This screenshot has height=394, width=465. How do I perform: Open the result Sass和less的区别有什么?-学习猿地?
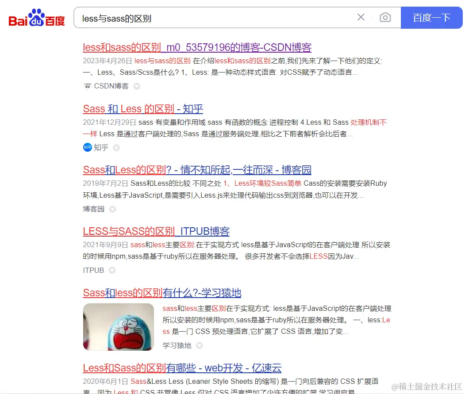pyautogui.click(x=162, y=293)
